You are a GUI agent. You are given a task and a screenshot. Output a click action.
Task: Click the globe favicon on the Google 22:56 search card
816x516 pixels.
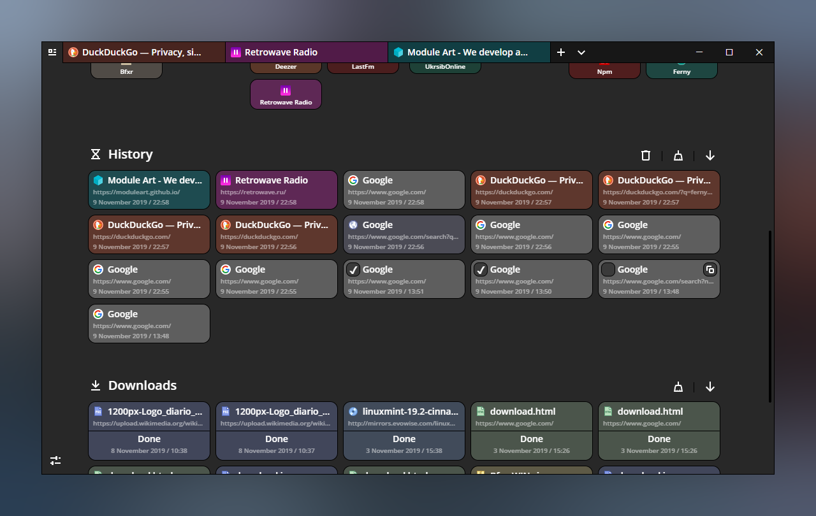point(353,225)
